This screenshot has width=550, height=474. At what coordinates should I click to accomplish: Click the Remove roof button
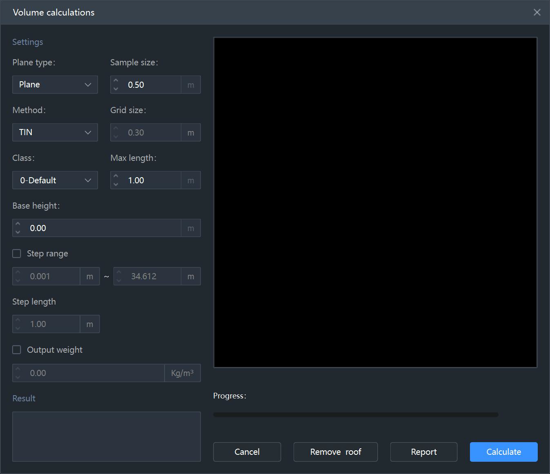coord(336,452)
